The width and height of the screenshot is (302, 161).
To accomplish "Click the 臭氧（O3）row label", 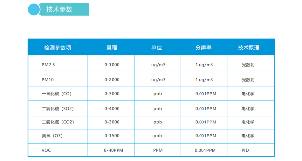I will click(52, 136).
